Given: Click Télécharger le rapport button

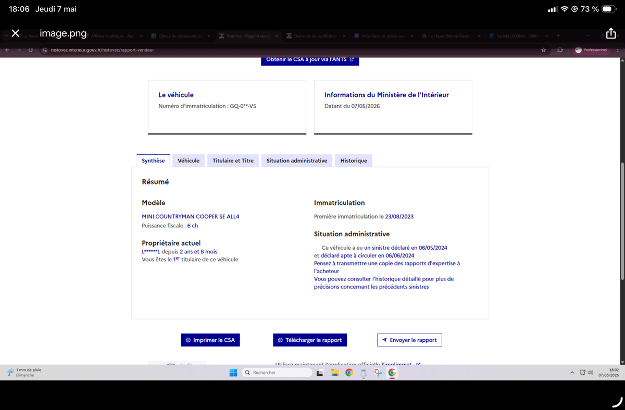Looking at the screenshot, I should (310, 340).
